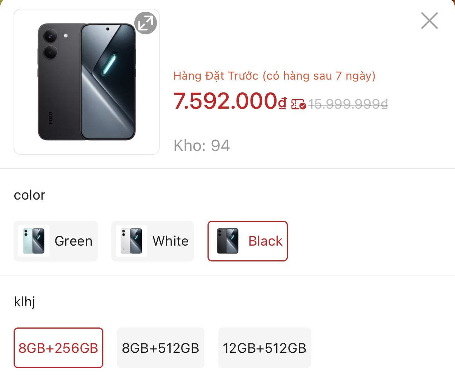Image resolution: width=455 pixels, height=392 pixels.
Task: Deselect the Black color variant
Action: pos(247,241)
